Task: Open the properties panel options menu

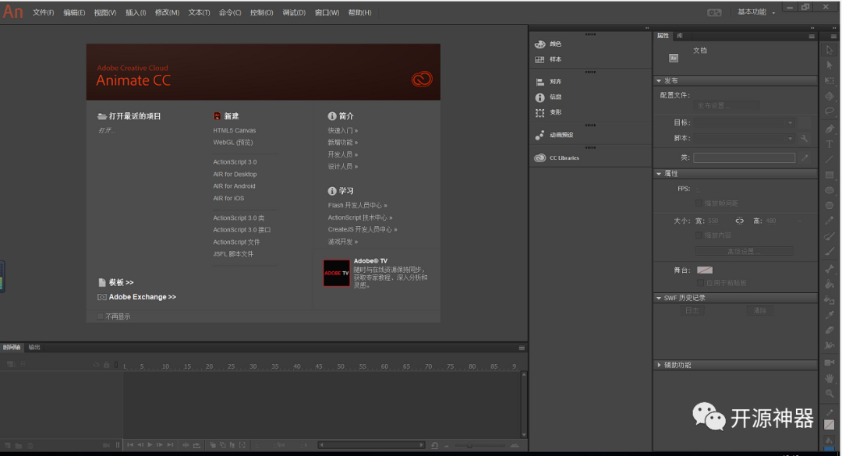Action: tap(812, 36)
